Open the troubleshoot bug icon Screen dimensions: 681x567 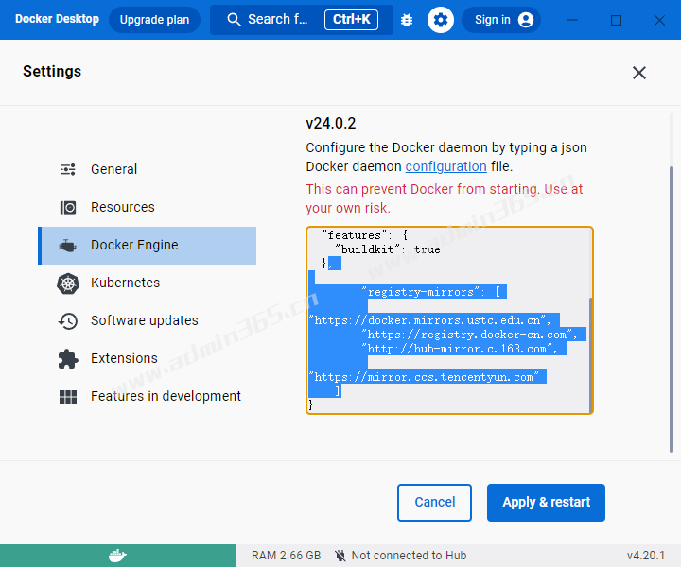point(407,20)
